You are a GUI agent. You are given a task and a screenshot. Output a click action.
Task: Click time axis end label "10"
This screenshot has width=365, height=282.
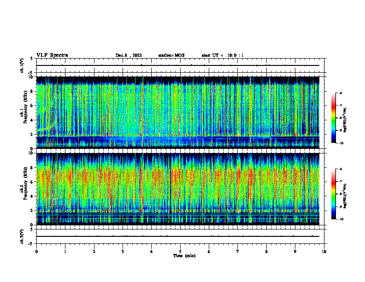(324, 252)
